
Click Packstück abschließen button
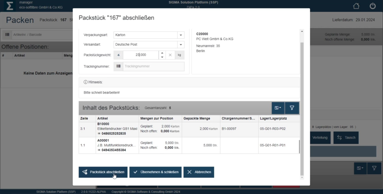103,172
